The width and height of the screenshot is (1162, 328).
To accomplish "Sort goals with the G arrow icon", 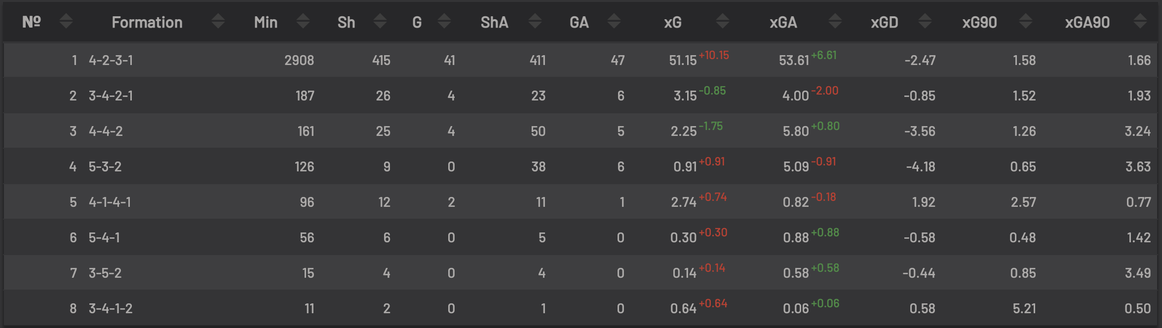I will tap(444, 21).
